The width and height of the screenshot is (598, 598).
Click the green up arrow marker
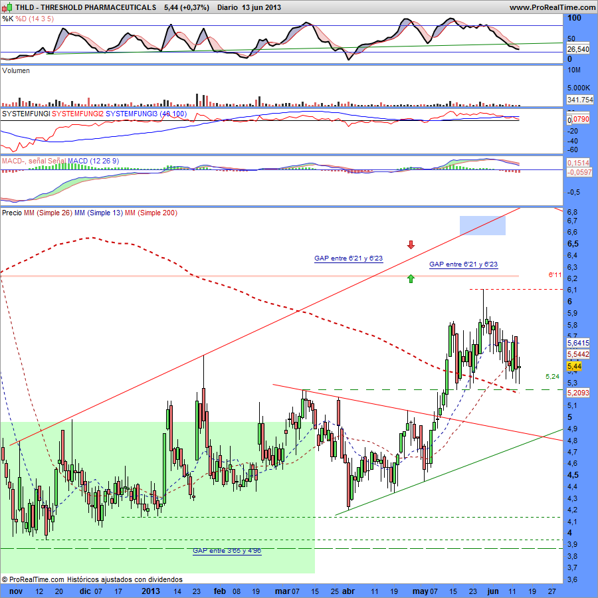point(411,278)
